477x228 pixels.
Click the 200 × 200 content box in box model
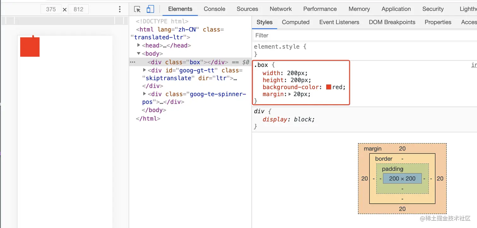pyautogui.click(x=402, y=178)
